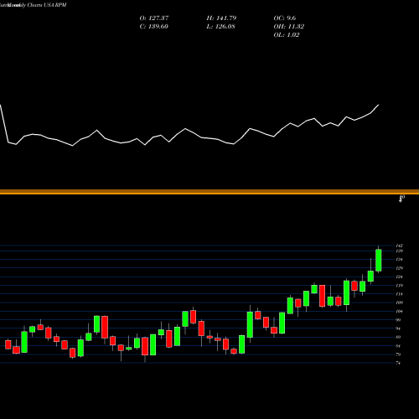The image size is (419, 419).
Task: Click the 114 price axis label
Action: tap(400, 294)
